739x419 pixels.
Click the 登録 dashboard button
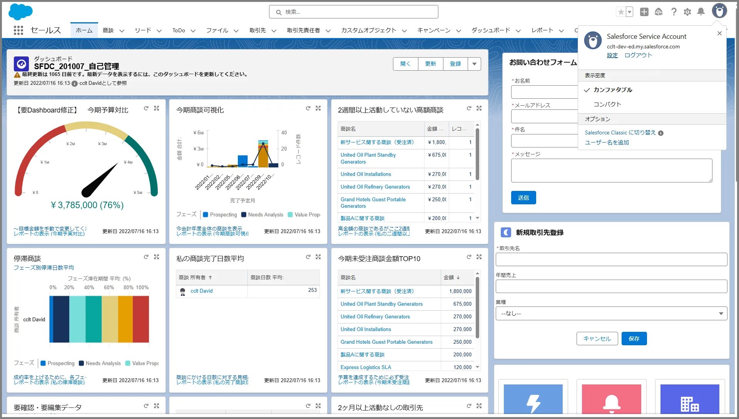tap(455, 64)
